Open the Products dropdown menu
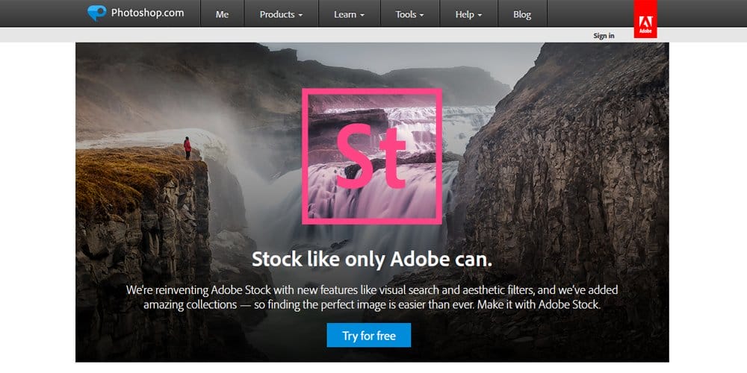Viewport: 747px width, 373px height. 281,13
